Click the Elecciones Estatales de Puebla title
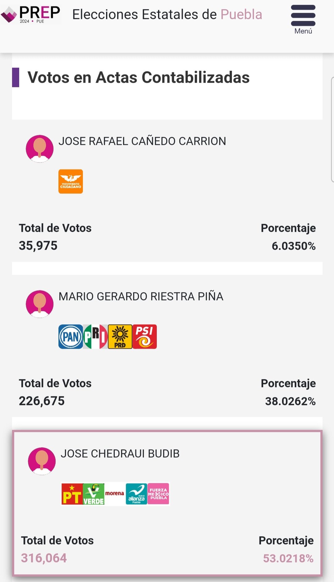Screen dimensions: 334x582 167,15
